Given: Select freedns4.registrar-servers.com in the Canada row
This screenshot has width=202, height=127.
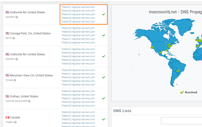Looking at the screenshot, I should [x=78, y=123].
